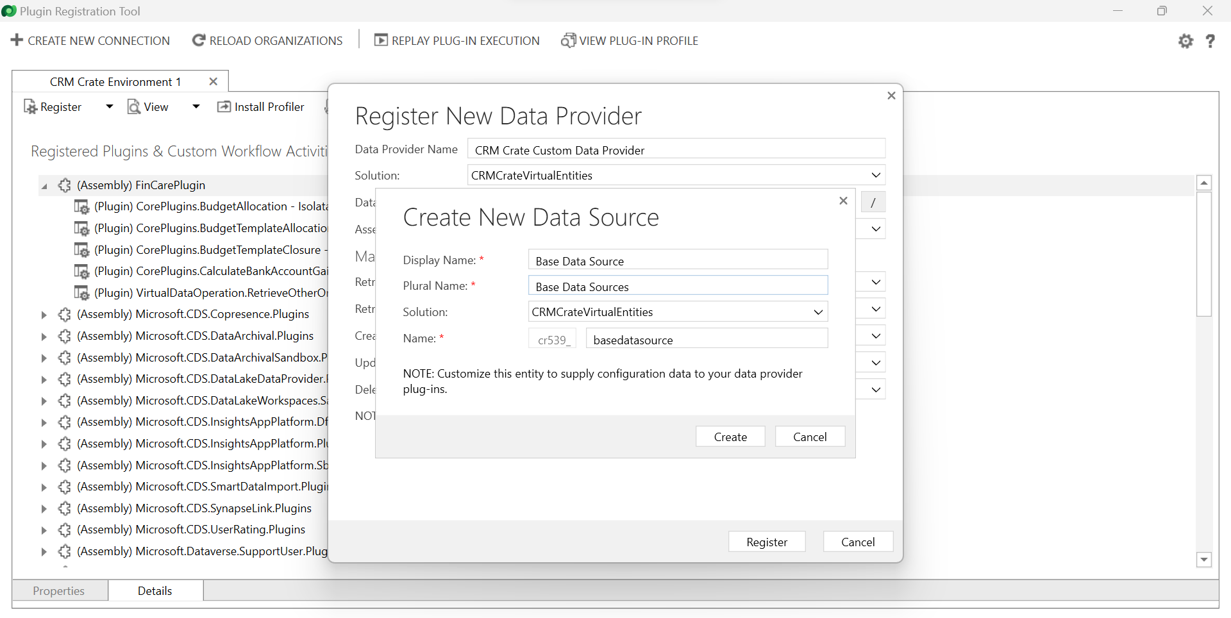
Task: Click the Install Profiler icon
Action: coord(224,106)
